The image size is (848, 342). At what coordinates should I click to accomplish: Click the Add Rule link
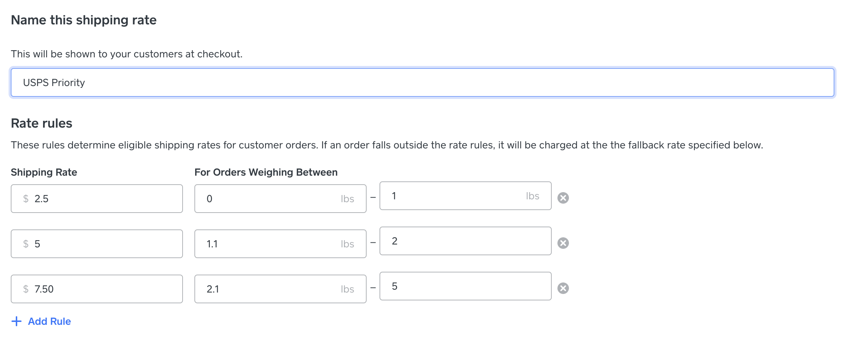tap(49, 321)
